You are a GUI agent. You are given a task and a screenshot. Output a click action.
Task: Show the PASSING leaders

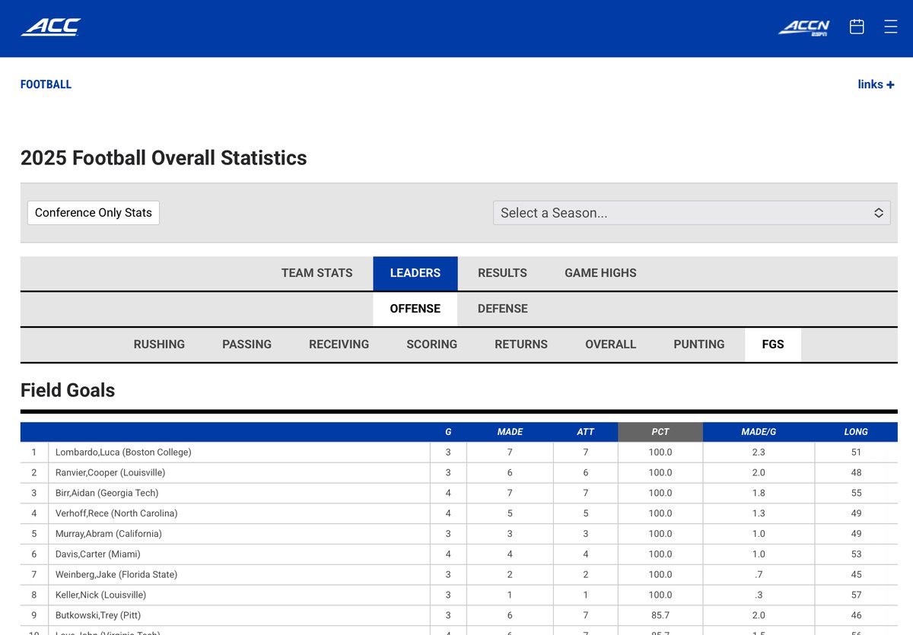pos(247,344)
